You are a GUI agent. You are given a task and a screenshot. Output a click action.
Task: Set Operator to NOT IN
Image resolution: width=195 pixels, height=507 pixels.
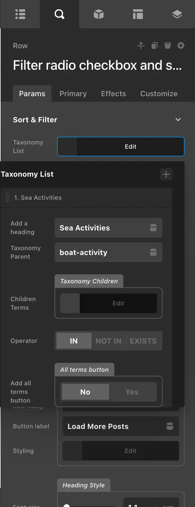tap(109, 341)
